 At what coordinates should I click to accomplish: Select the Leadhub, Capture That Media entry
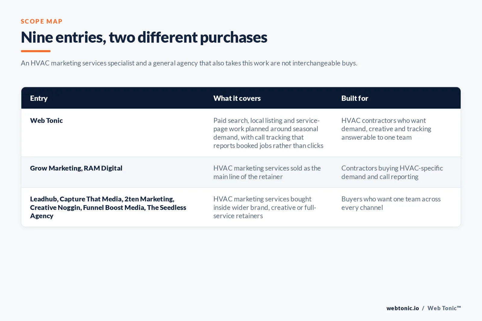pos(108,208)
